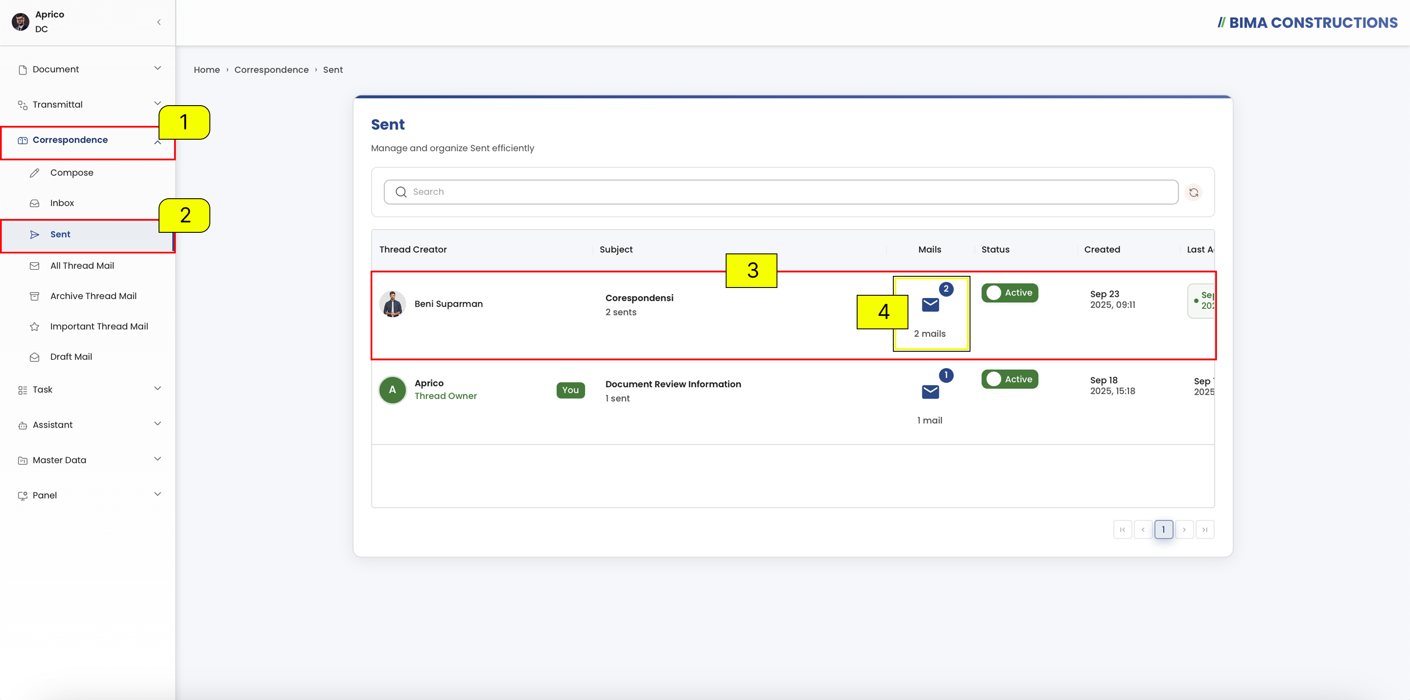This screenshot has width=1410, height=700.
Task: Go to the next page
Action: point(1184,529)
